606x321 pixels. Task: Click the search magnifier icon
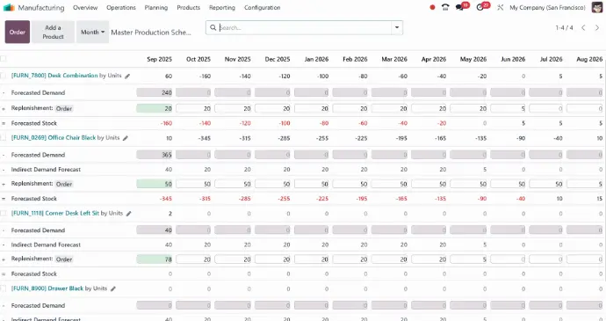213,27
